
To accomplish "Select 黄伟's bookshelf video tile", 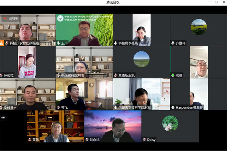I will click(56, 126).
